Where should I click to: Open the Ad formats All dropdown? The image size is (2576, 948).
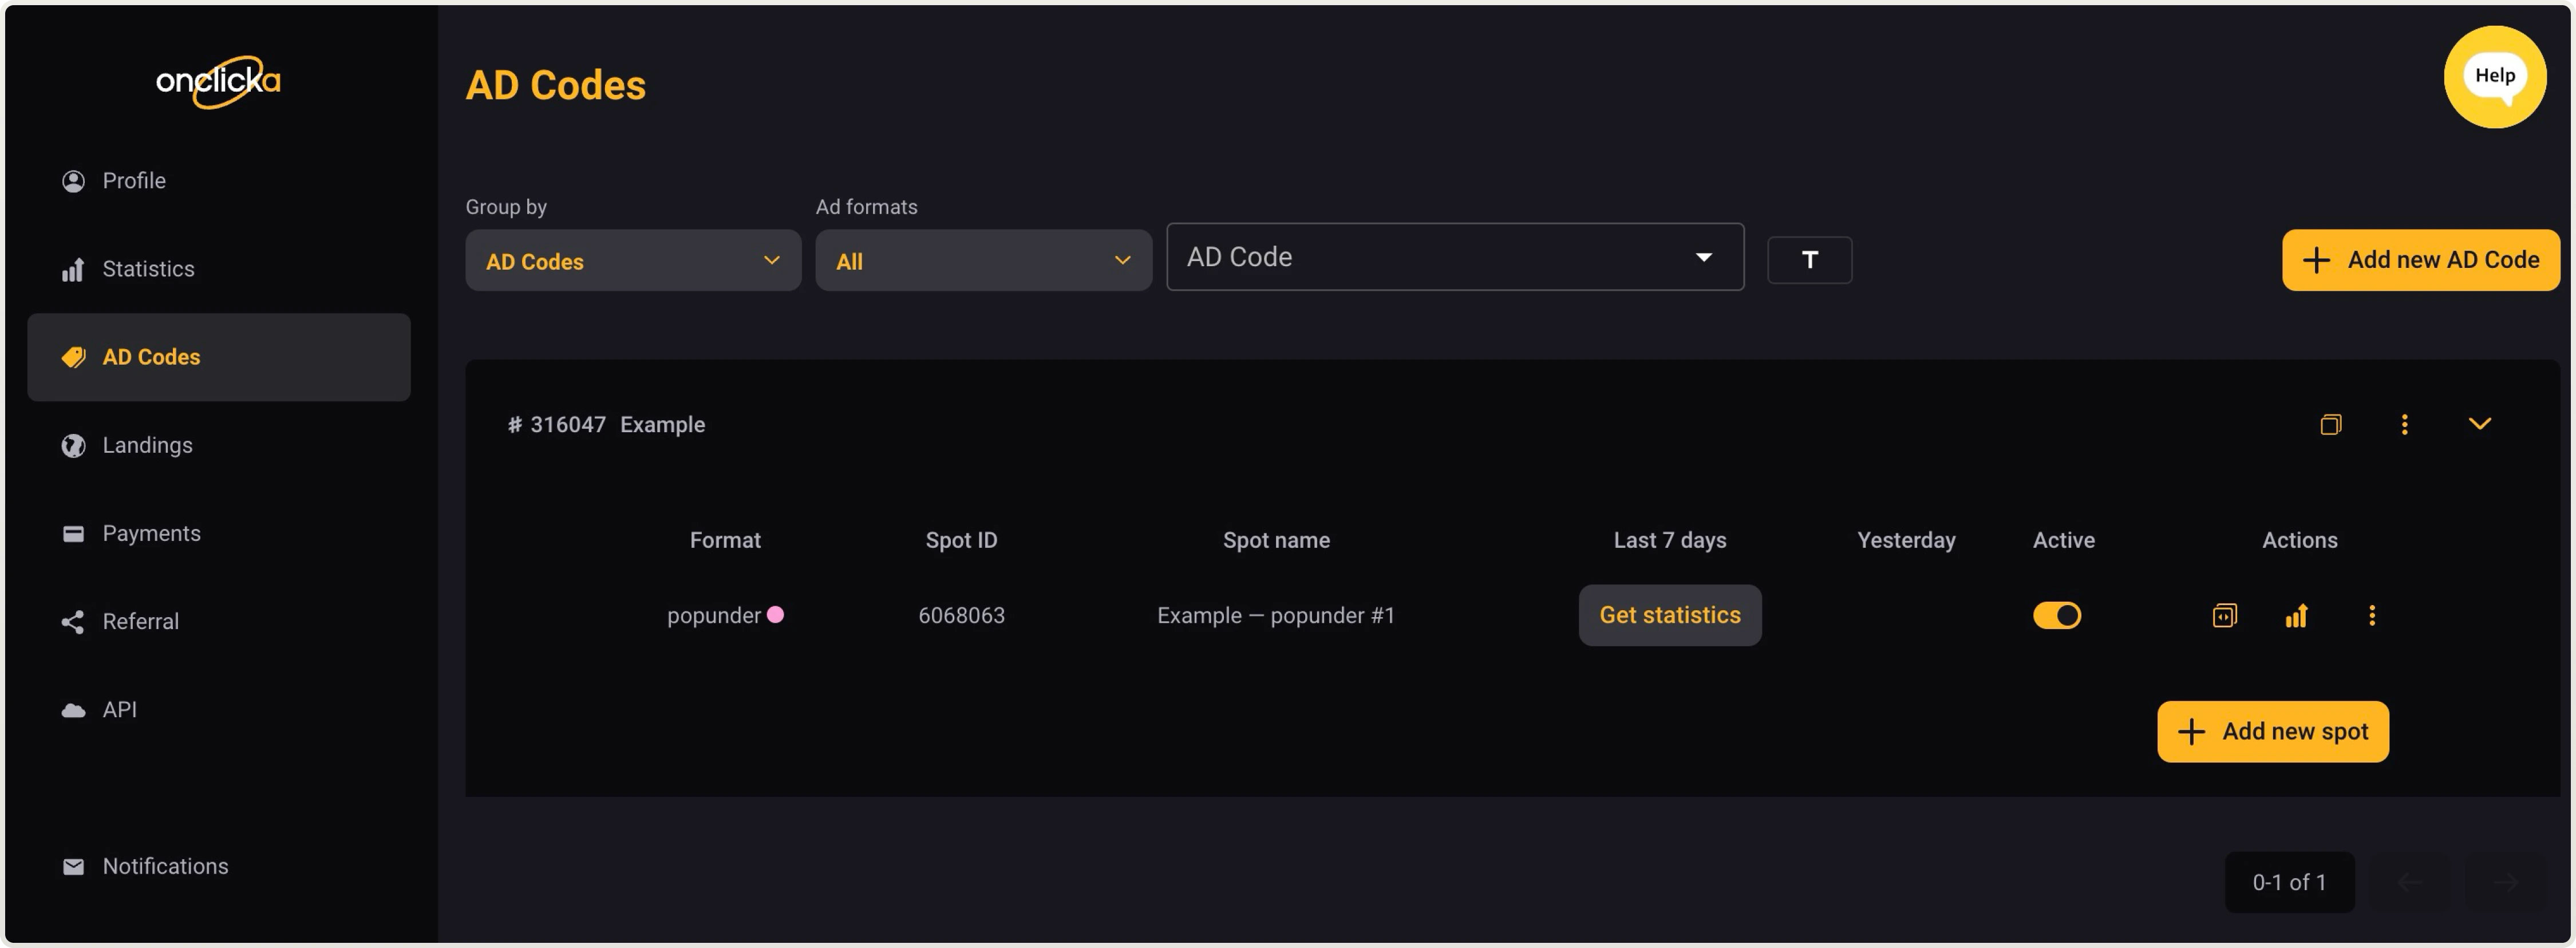click(983, 261)
